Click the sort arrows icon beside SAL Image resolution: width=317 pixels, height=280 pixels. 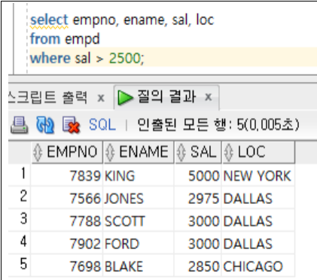181,152
